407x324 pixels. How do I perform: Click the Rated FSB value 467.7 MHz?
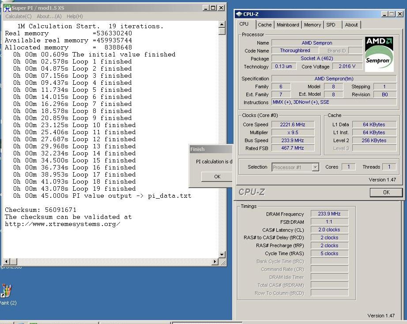293,148
